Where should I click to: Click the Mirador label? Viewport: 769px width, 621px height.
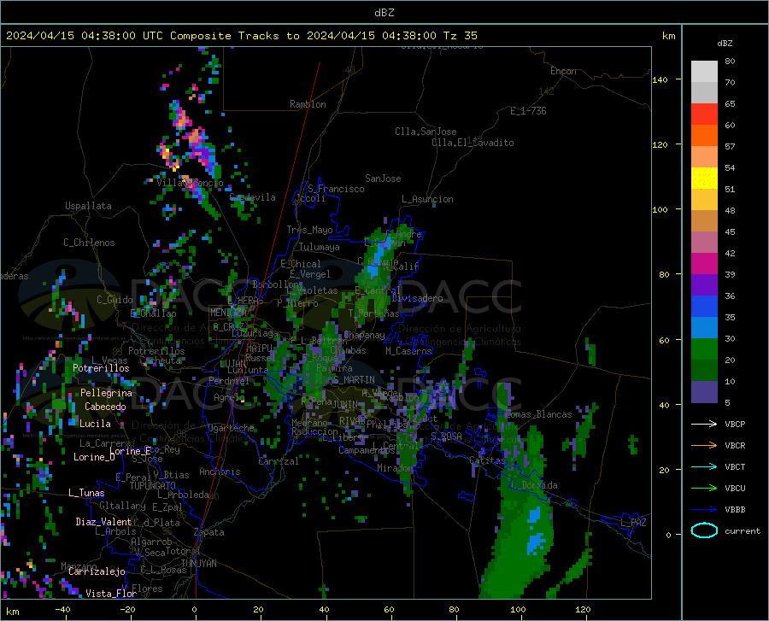tap(395, 468)
